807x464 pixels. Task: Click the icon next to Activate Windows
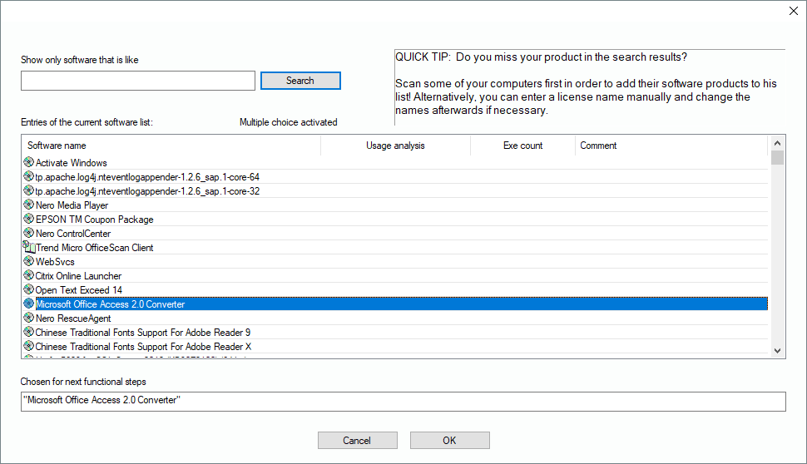29,163
